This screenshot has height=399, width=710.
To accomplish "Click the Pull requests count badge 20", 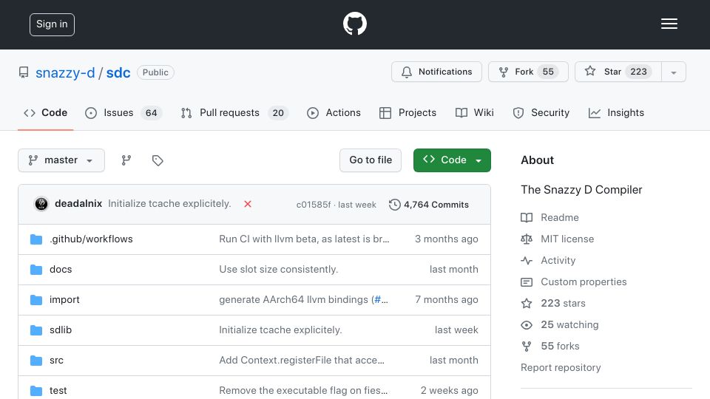I will [278, 112].
